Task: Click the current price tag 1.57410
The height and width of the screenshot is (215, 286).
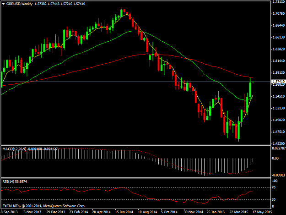Action: click(278, 82)
